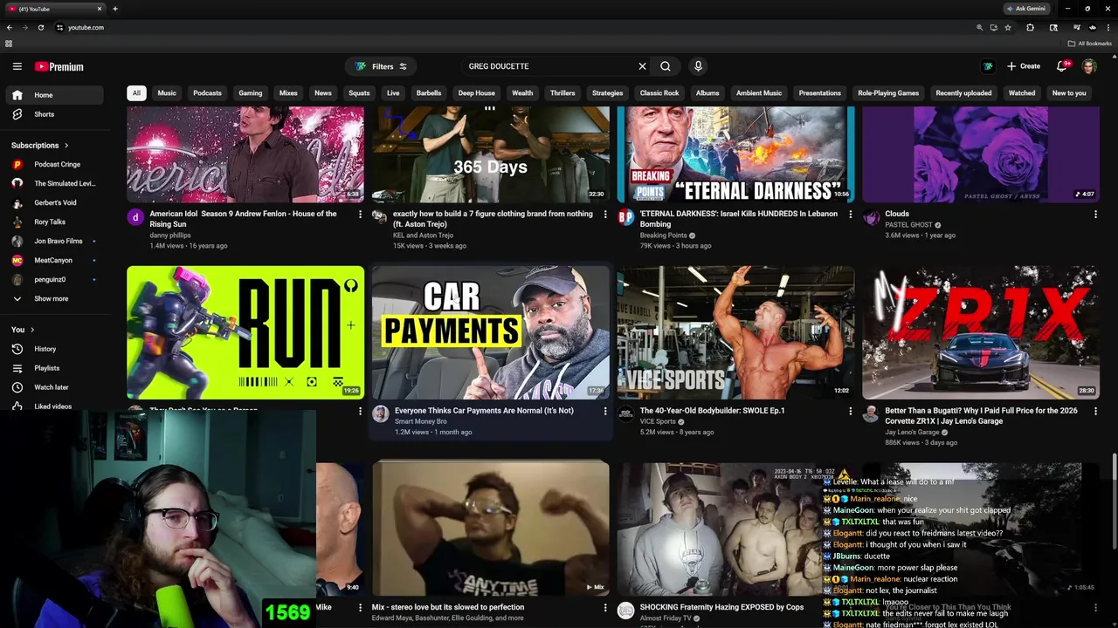1118x628 pixels.
Task: Open the You section chevron
Action: click(x=32, y=330)
